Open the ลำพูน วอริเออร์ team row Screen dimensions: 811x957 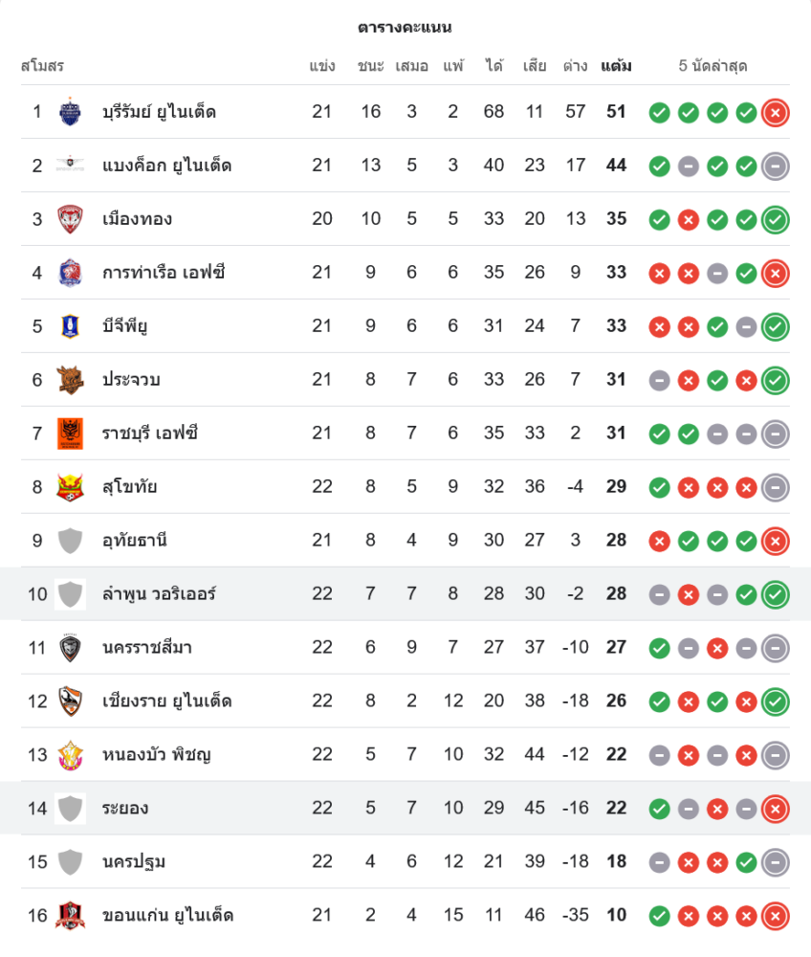160,594
